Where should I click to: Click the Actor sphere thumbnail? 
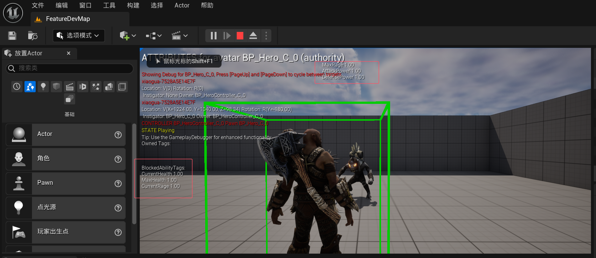click(x=19, y=134)
